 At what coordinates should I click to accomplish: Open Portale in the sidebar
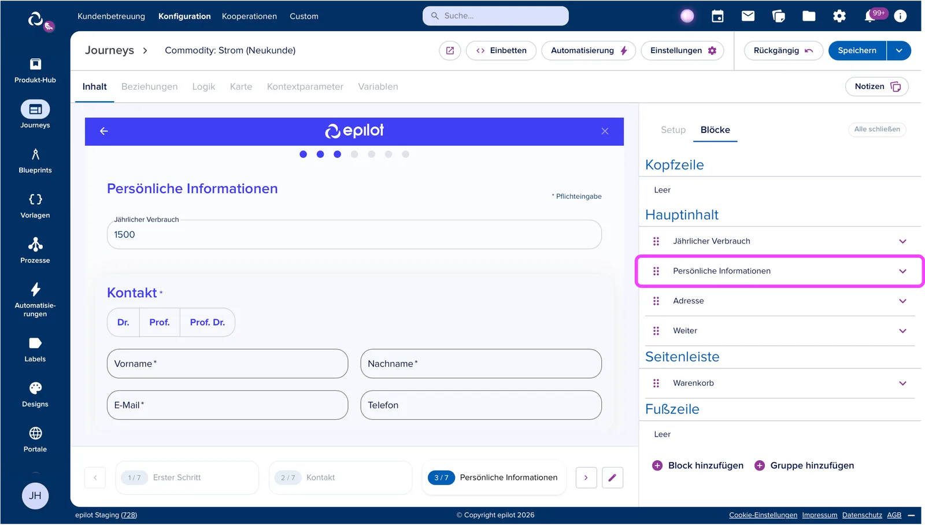coord(35,440)
